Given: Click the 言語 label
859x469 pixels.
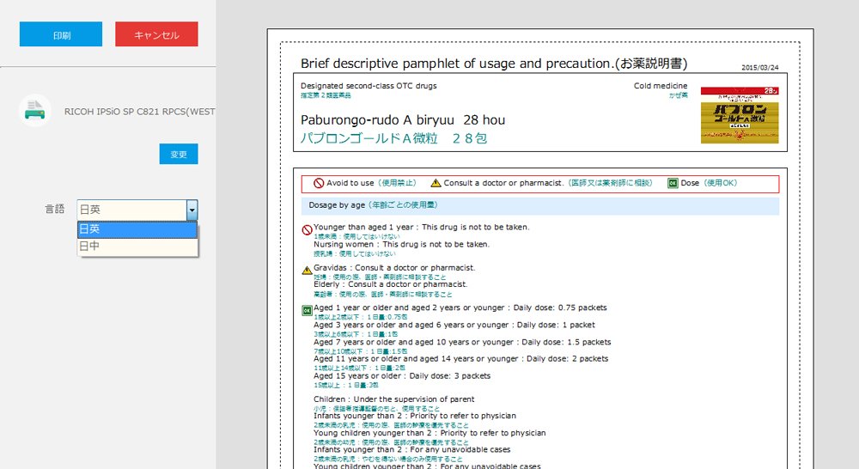Looking at the screenshot, I should click(x=55, y=210).
